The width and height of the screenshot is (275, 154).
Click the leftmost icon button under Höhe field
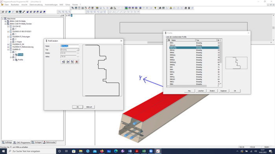(x=63, y=62)
